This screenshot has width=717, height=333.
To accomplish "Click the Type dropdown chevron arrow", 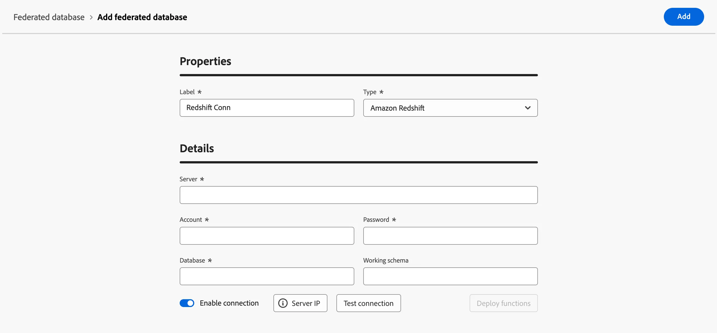I will coord(528,108).
